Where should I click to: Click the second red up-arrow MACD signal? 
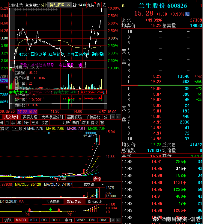point(59,210)
